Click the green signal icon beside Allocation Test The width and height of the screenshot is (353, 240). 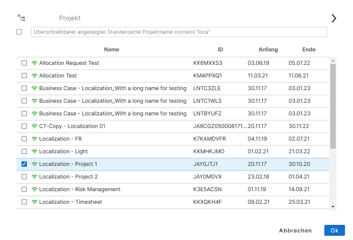tap(35, 76)
